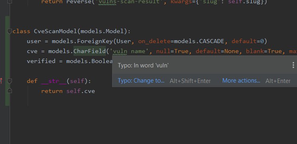The image size is (297, 144).
Task: Click the underlined word 'vuln' in CharField string
Action: click(x=120, y=51)
